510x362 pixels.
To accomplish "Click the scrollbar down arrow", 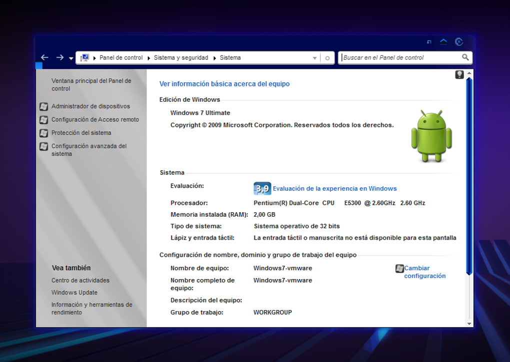I will click(469, 324).
